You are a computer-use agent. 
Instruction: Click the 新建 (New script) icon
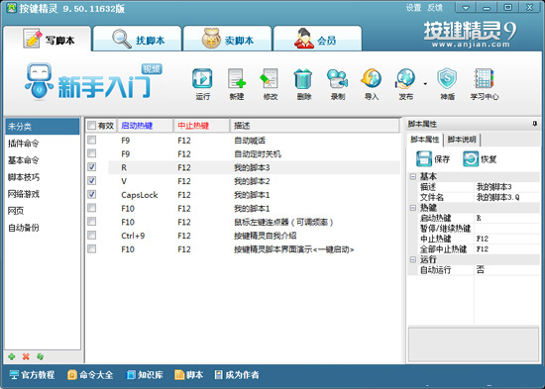pyautogui.click(x=237, y=79)
